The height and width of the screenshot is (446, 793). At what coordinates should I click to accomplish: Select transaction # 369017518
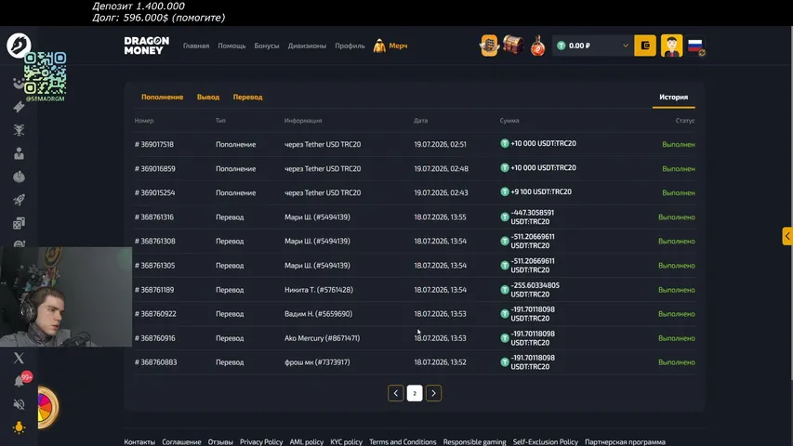click(154, 144)
